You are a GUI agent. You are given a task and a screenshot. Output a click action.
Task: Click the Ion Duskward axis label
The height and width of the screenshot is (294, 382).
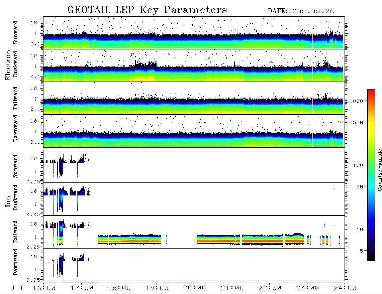point(15,197)
